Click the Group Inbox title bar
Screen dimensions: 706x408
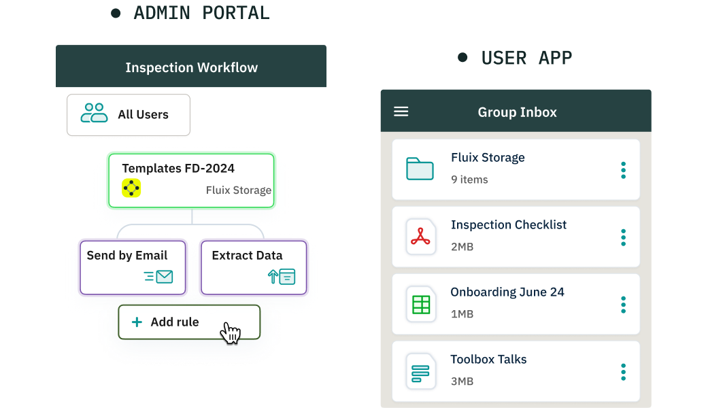517,112
